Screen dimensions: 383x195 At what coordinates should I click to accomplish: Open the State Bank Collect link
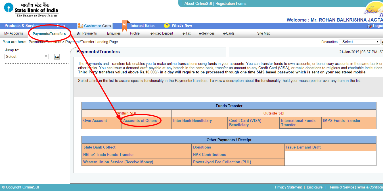(99, 147)
